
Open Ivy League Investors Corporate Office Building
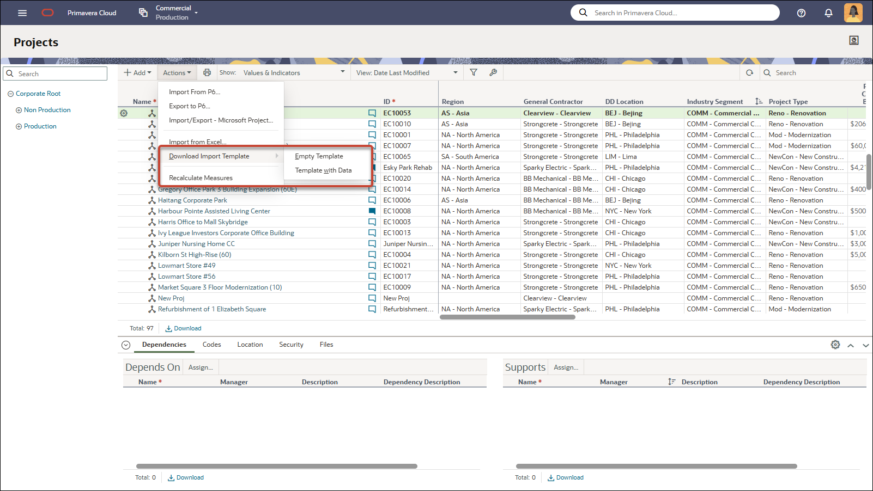click(226, 233)
